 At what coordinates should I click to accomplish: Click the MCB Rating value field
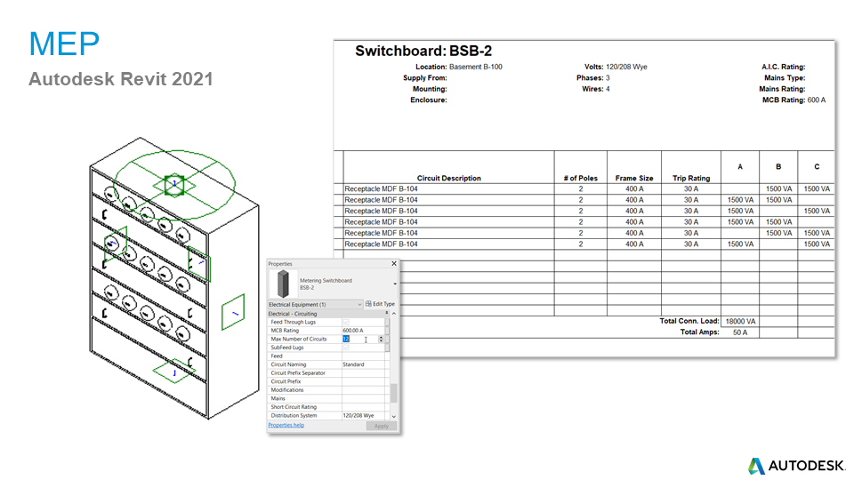363,331
